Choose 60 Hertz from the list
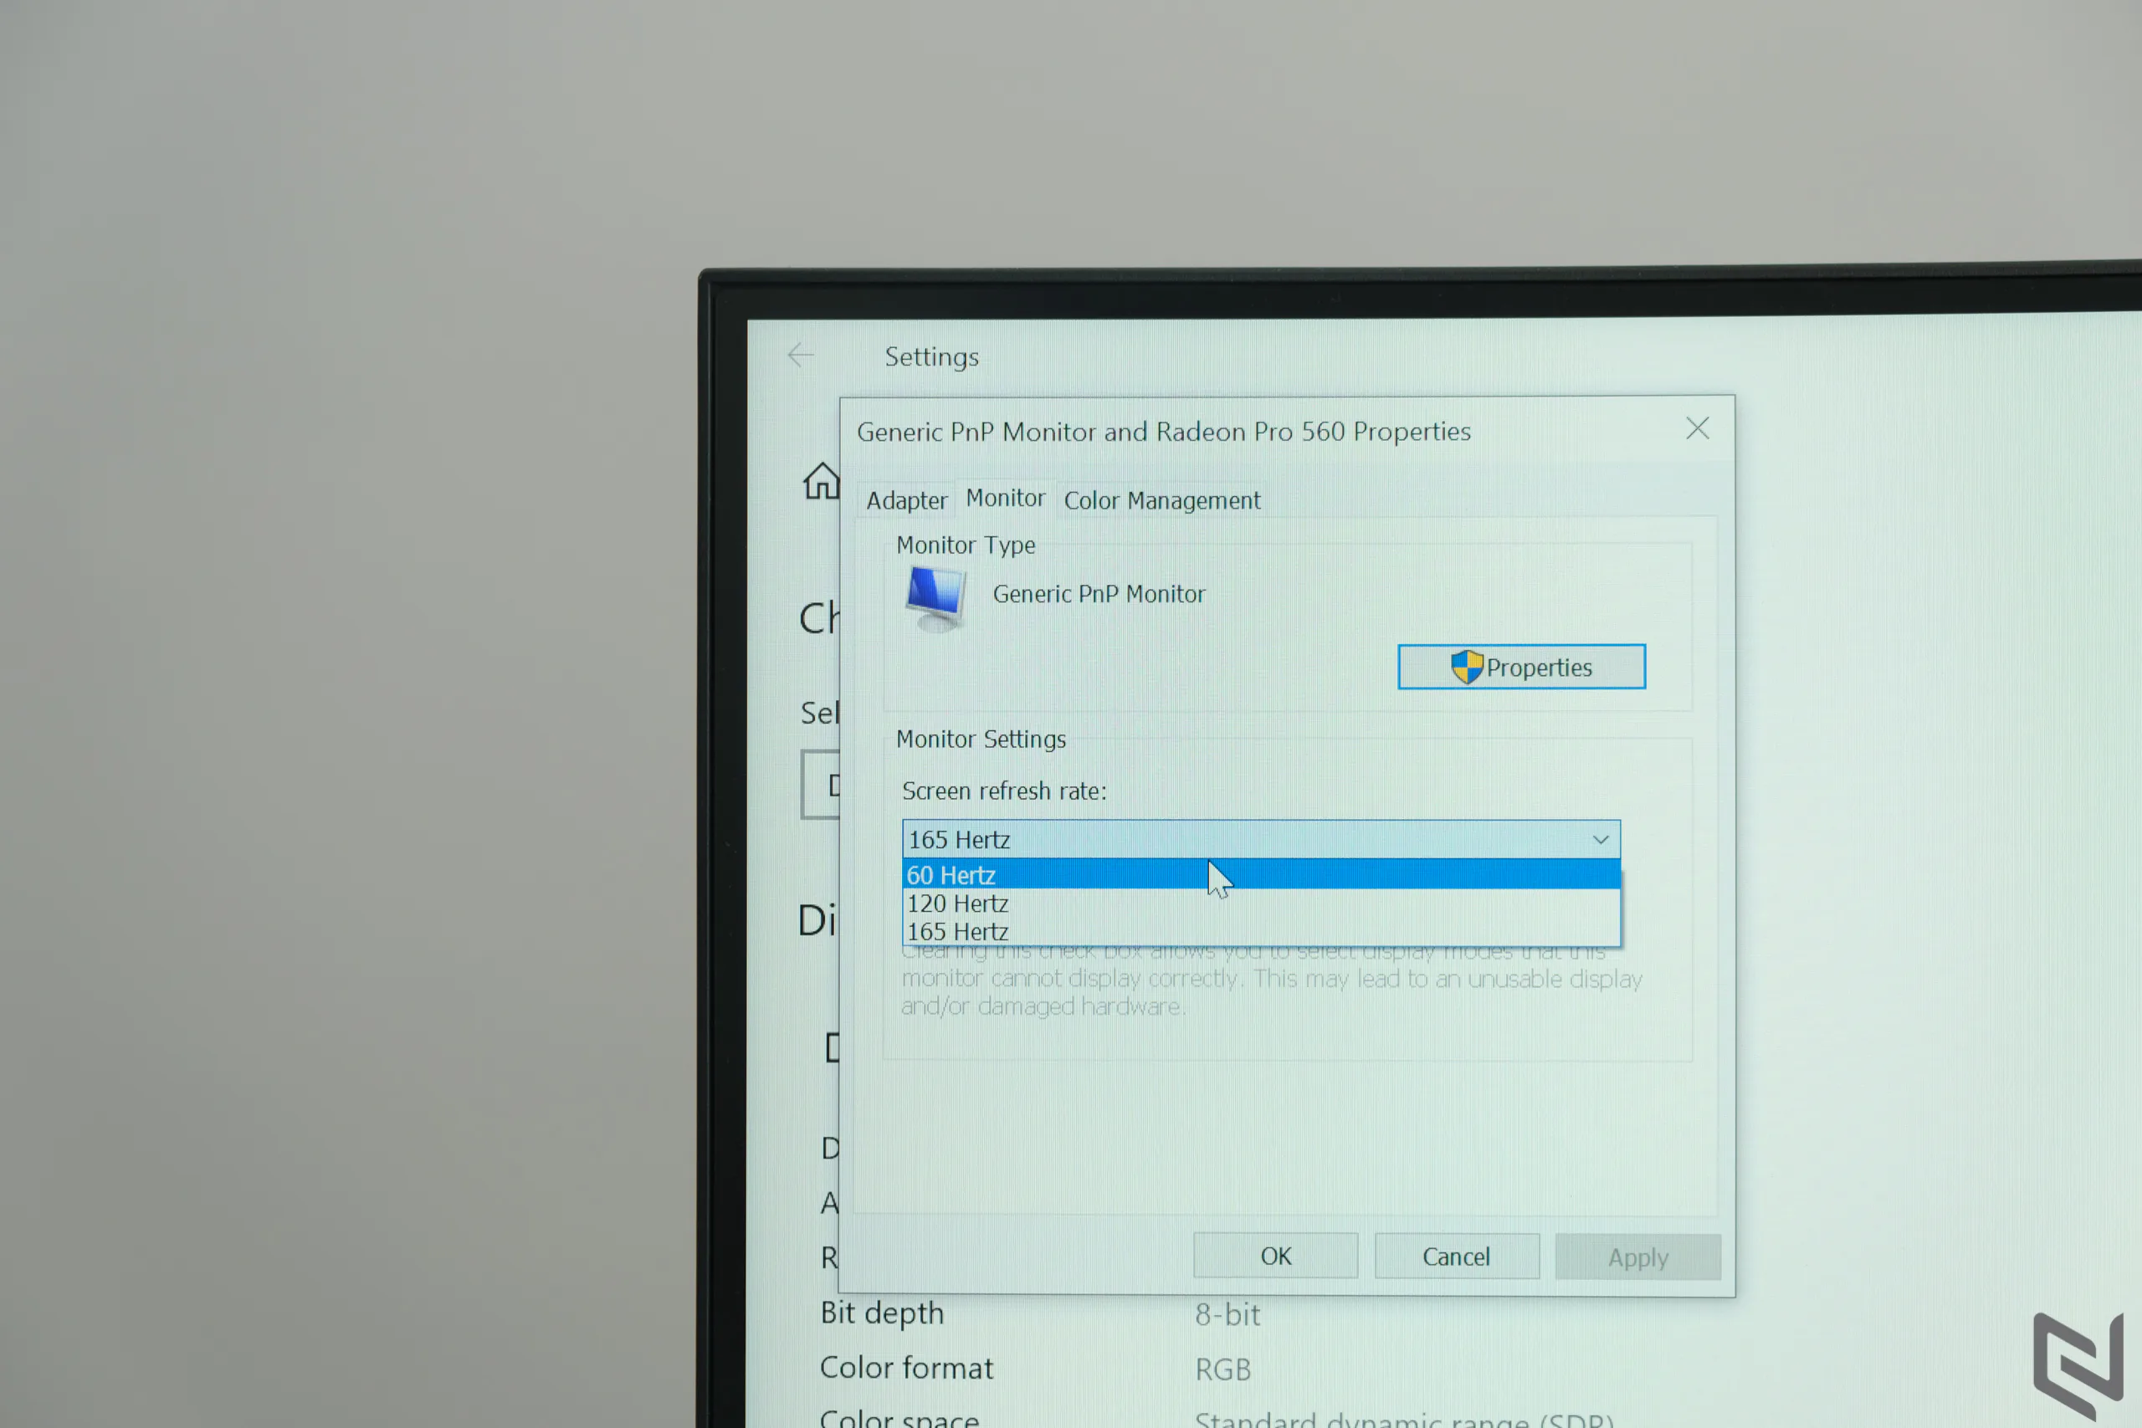Image resolution: width=2142 pixels, height=1428 pixels. (1260, 875)
